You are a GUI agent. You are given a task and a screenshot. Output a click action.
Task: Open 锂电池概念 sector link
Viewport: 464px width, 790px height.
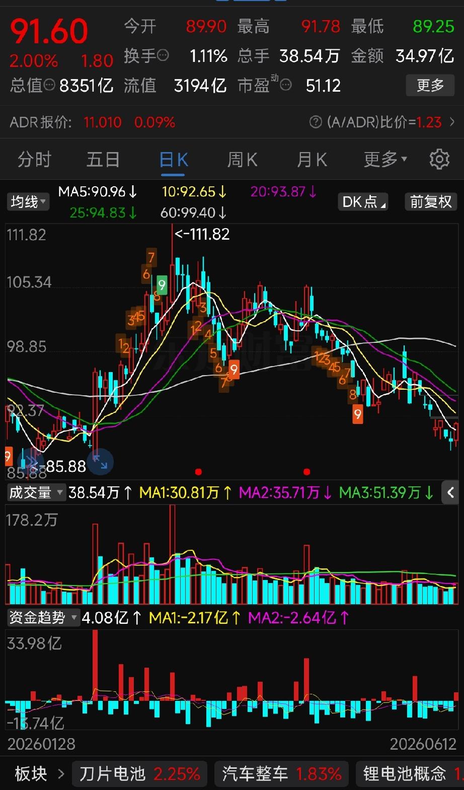pyautogui.click(x=410, y=773)
